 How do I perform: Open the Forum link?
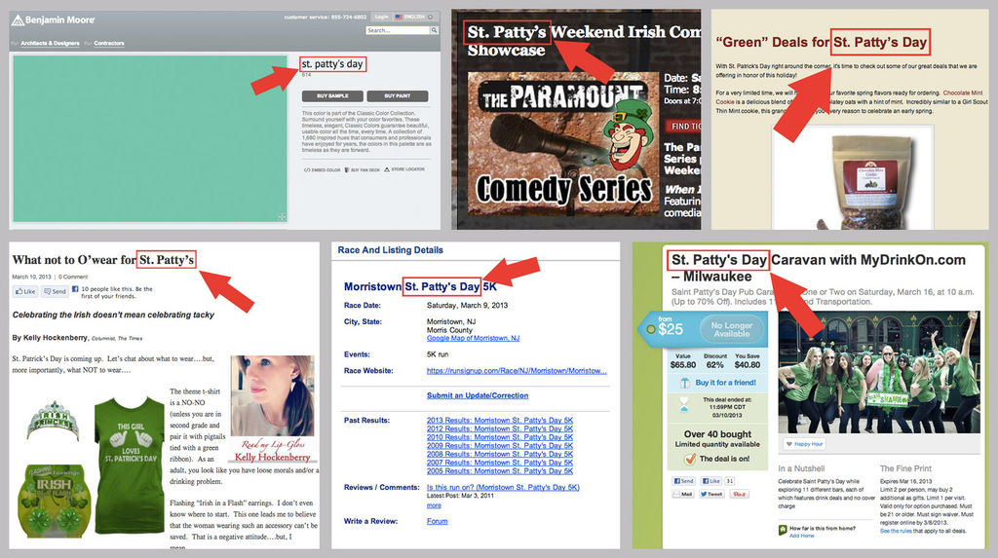(437, 521)
